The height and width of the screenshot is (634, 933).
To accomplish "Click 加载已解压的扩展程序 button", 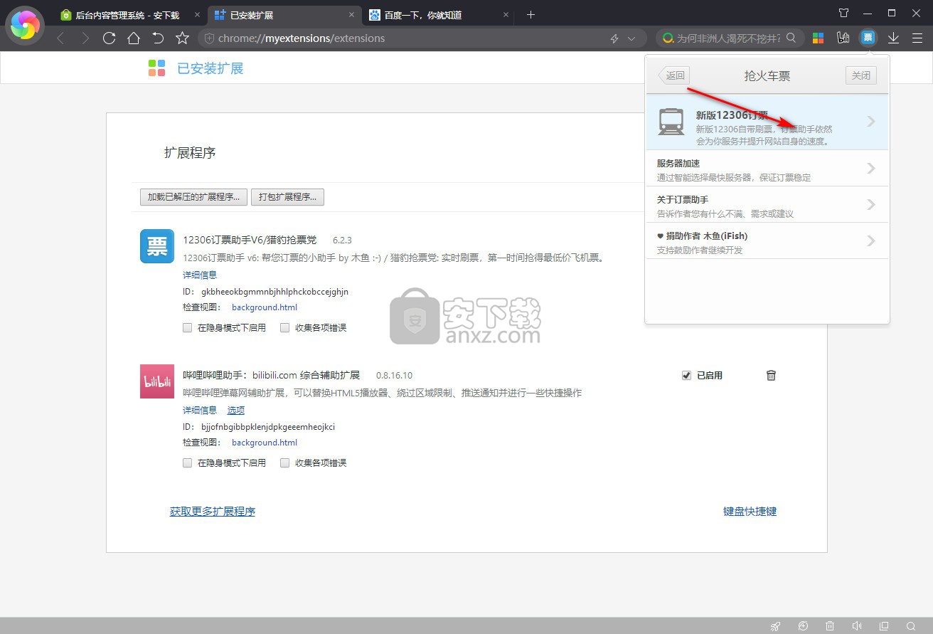I will (x=193, y=197).
